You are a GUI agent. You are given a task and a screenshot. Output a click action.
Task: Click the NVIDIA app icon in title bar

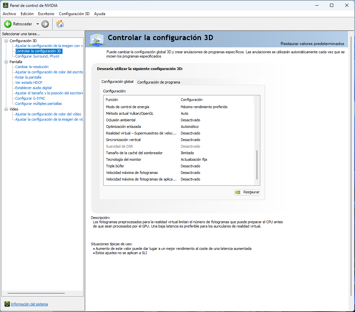click(6, 5)
